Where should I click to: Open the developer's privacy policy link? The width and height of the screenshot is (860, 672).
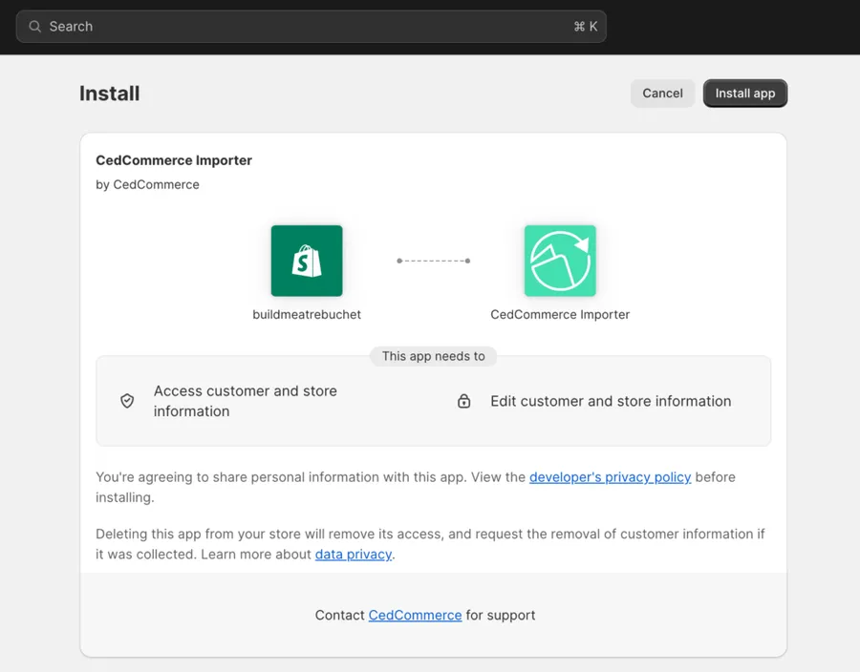(610, 477)
